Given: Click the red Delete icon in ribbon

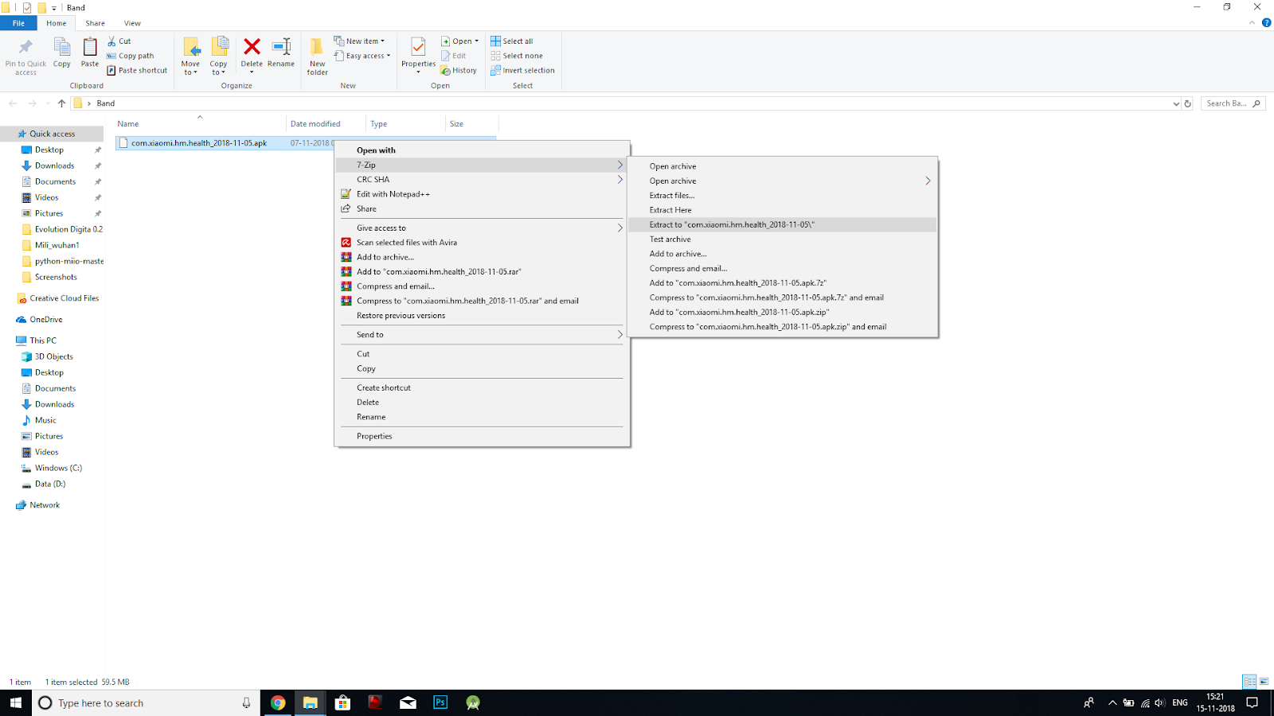Looking at the screenshot, I should tap(252, 47).
